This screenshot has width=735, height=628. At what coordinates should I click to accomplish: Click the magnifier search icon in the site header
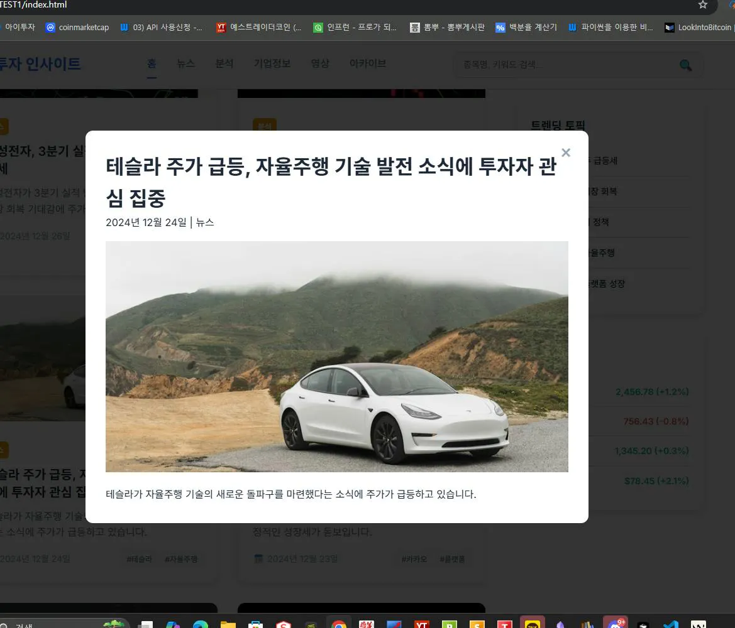pyautogui.click(x=685, y=65)
